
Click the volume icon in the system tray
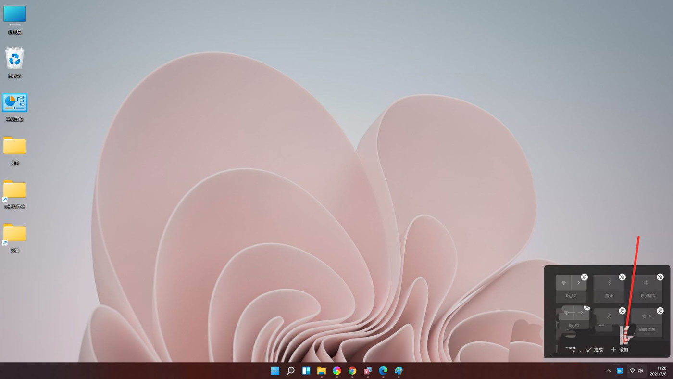tap(640, 370)
